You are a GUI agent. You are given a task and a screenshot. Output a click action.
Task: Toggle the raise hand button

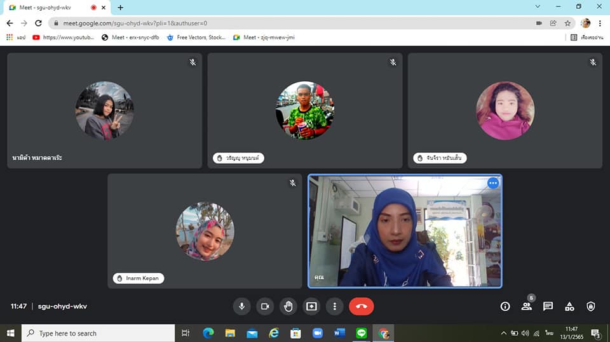tap(288, 306)
